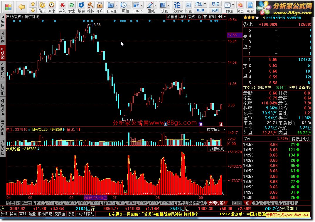Switch to the OBV indicator tab

tap(142, 203)
